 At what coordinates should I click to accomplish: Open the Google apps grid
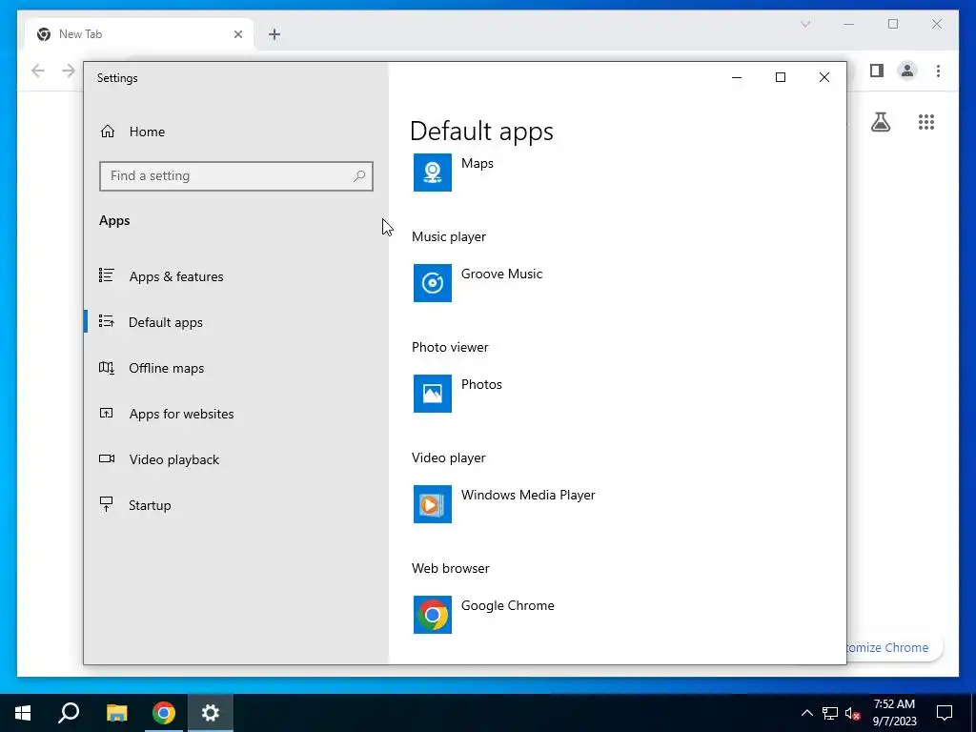926,122
